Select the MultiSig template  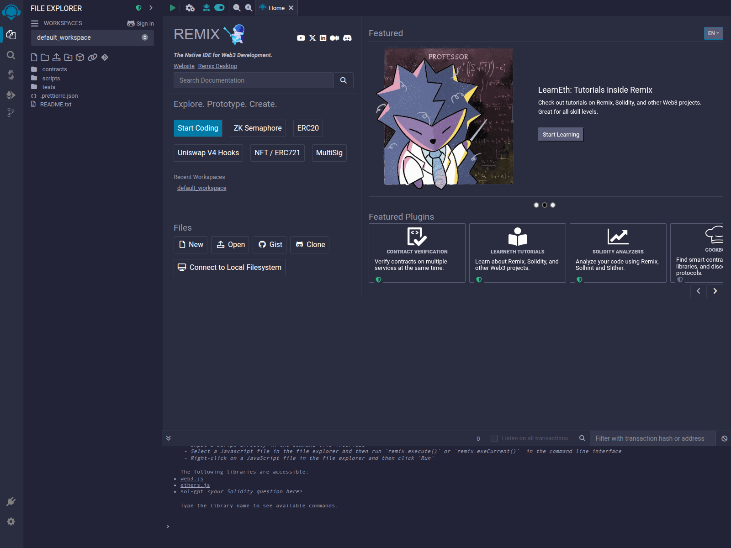pyautogui.click(x=329, y=153)
